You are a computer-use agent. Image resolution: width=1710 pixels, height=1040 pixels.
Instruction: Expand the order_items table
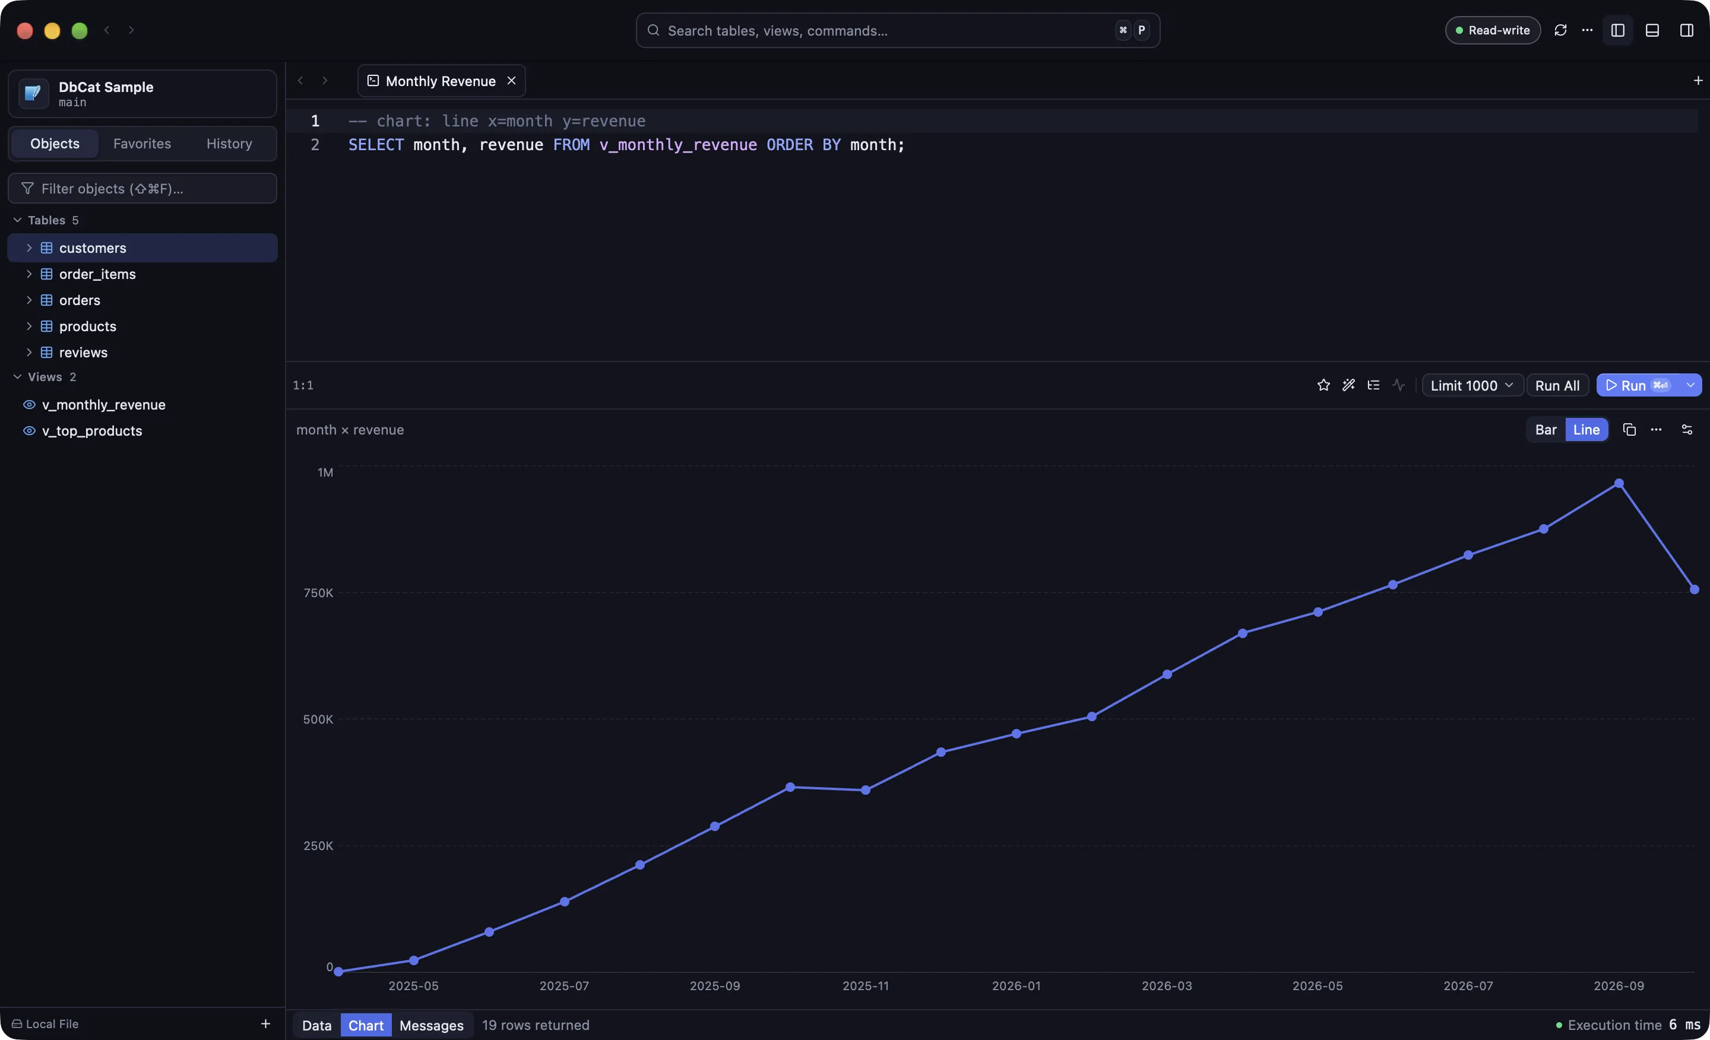[29, 274]
